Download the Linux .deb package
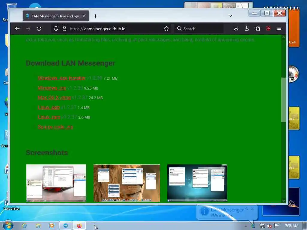The image size is (307, 230). [49, 107]
